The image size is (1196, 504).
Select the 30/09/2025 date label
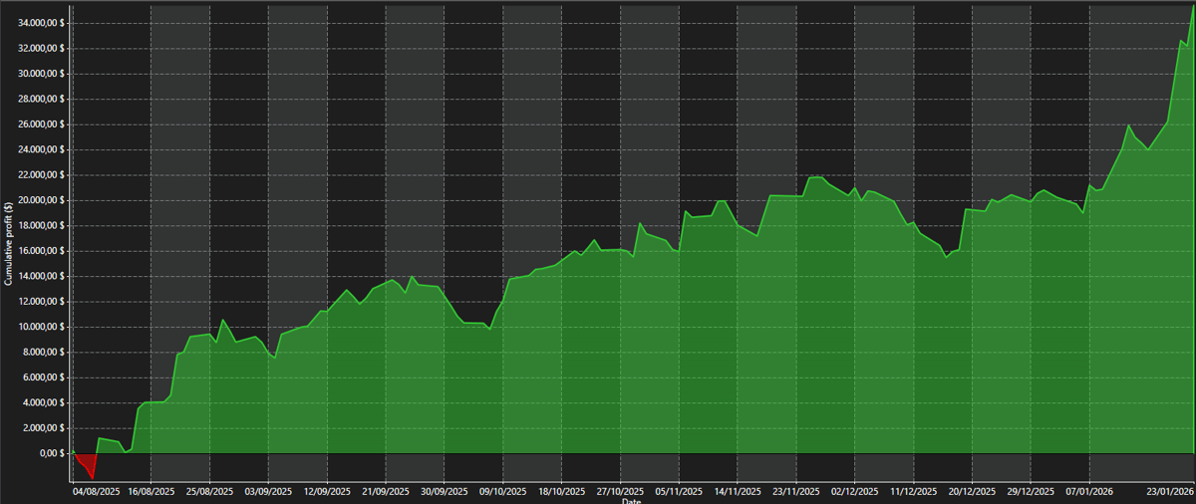click(x=445, y=491)
